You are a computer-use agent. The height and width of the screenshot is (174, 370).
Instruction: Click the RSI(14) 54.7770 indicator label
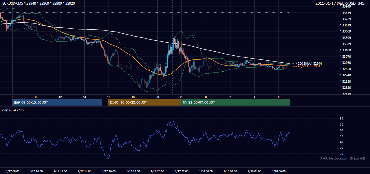tap(13, 110)
